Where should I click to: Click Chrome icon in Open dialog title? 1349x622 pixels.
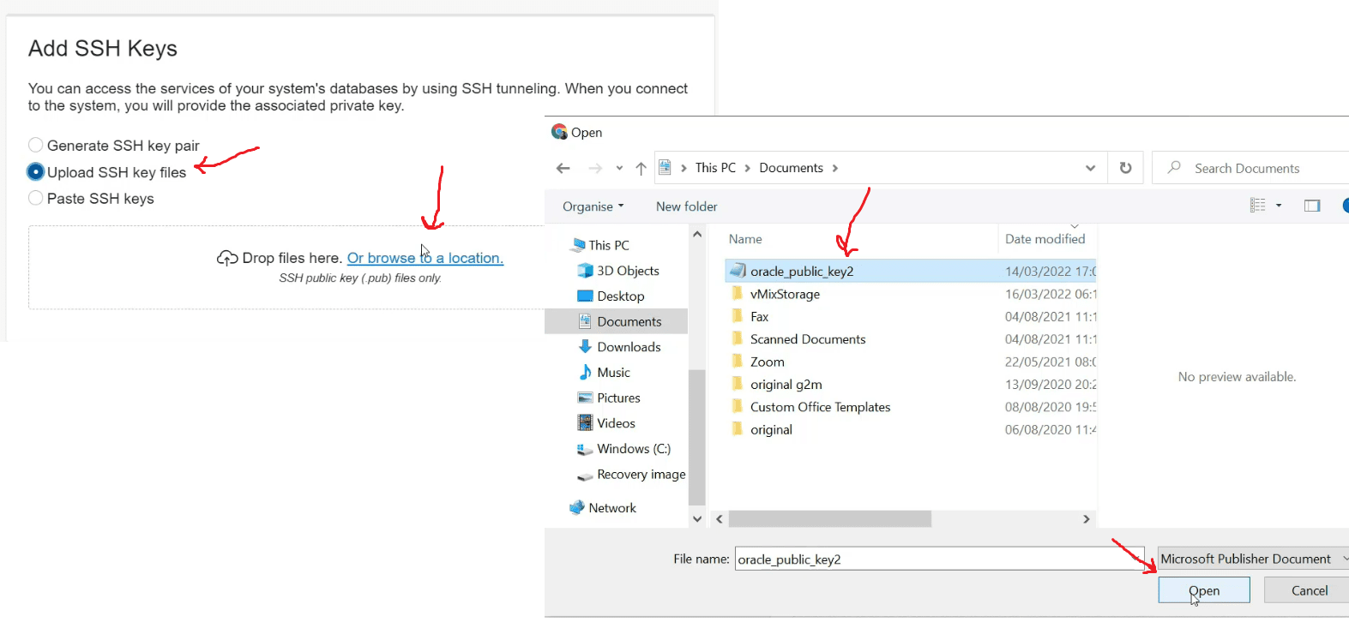(x=559, y=132)
